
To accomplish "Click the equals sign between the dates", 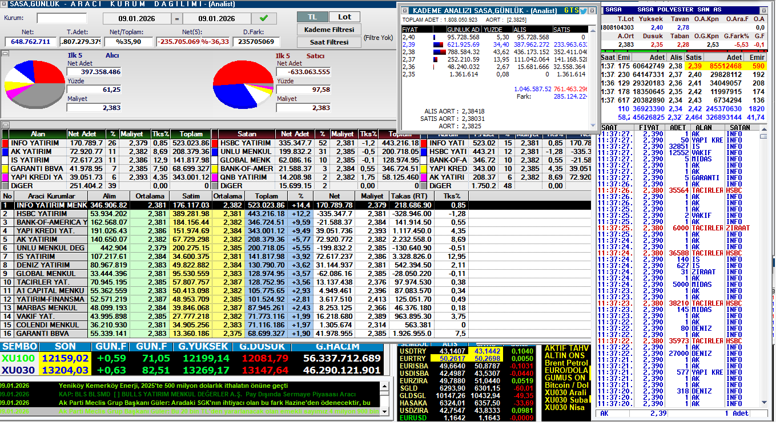I will pos(176,19).
